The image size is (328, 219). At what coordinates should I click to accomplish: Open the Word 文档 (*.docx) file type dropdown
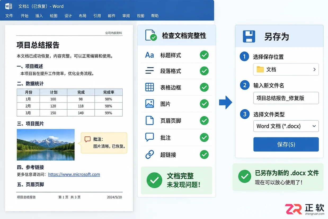286,126
